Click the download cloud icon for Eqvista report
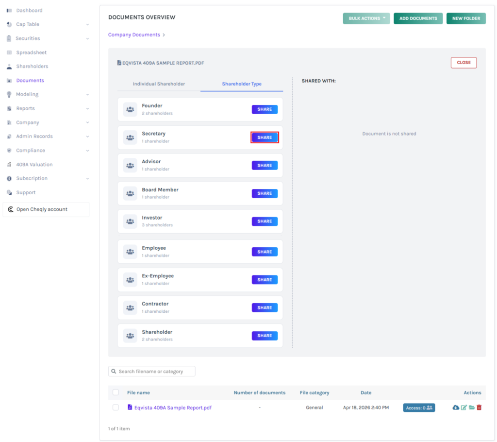The image size is (497, 442). coord(455,408)
